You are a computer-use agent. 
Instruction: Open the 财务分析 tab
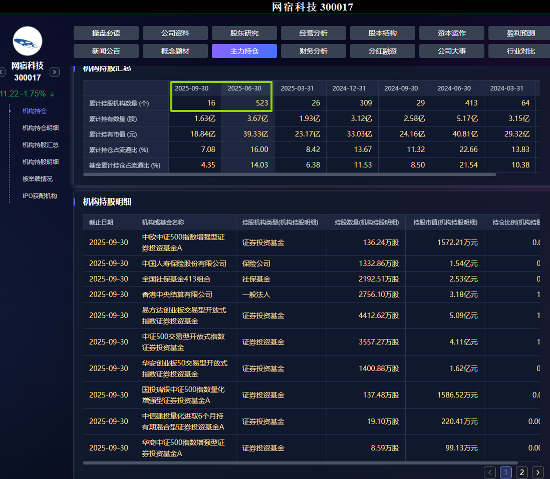click(313, 51)
